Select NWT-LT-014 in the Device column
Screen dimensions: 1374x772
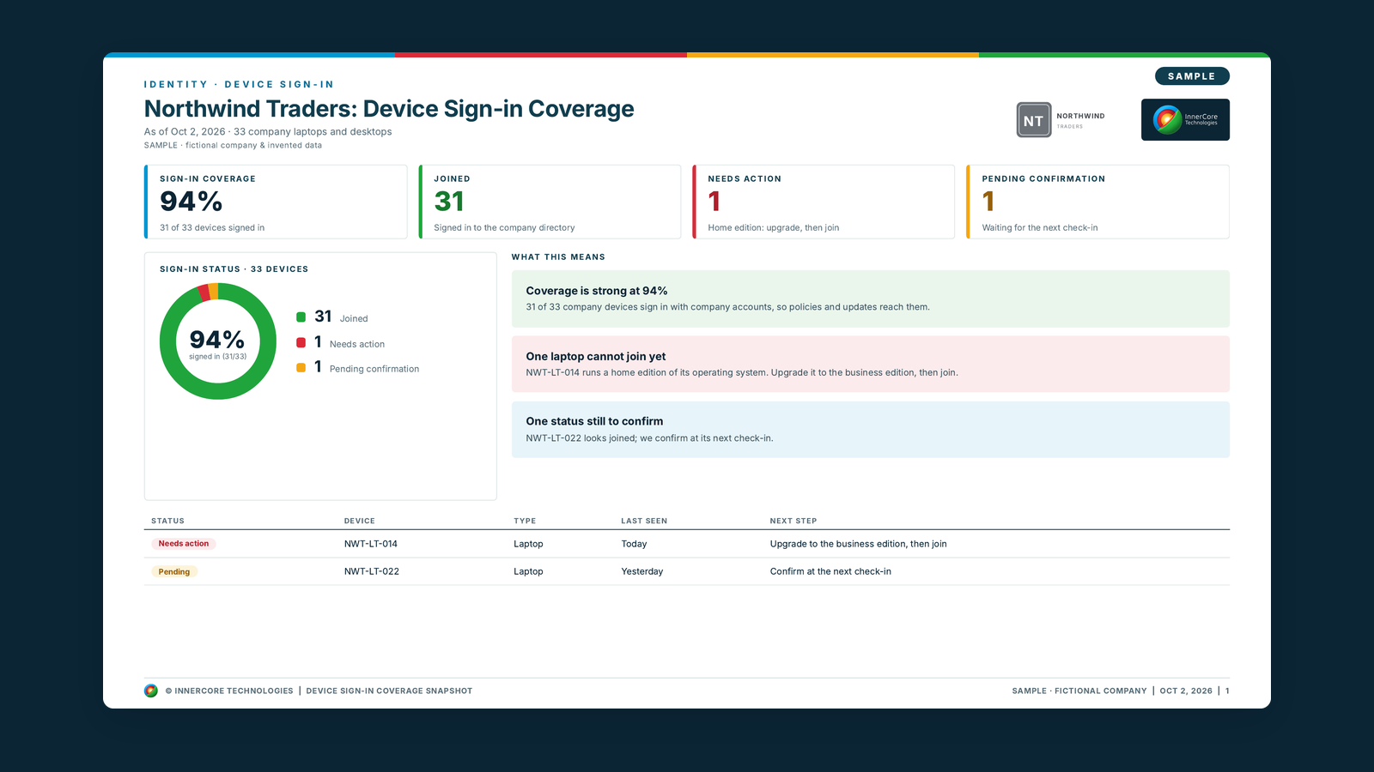click(x=371, y=544)
